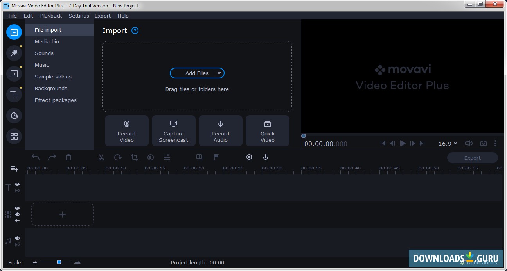Open the Transitions panel
Viewport: 507px width, 271px height.
coord(14,73)
